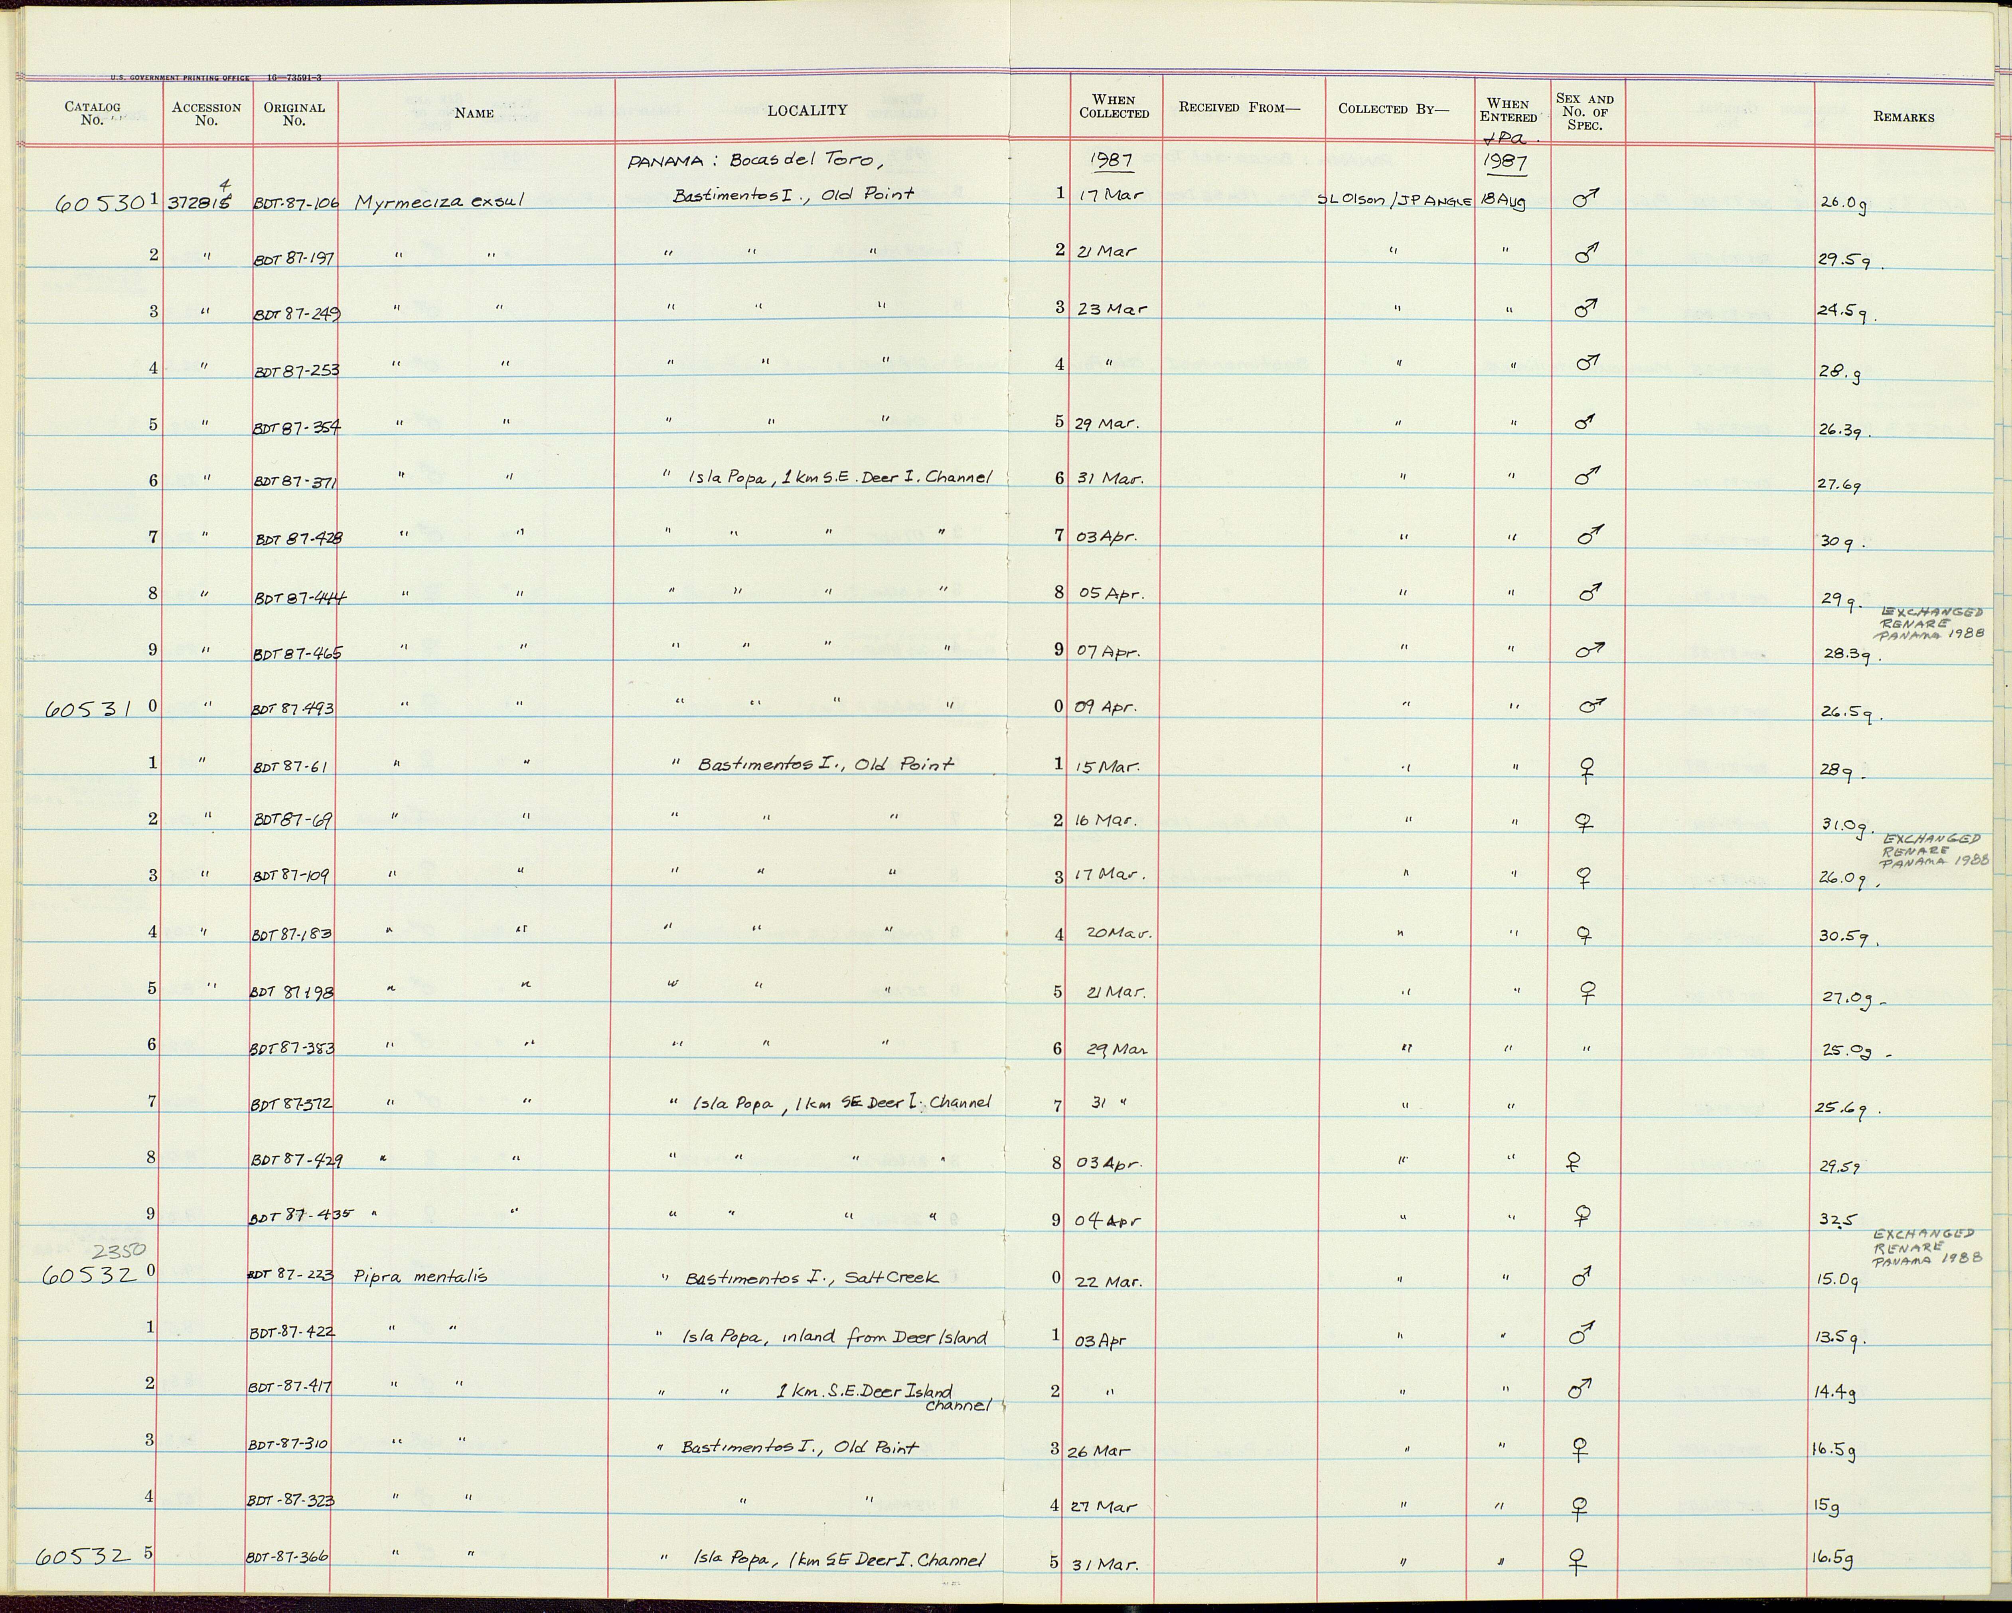This screenshot has height=1613, width=2012.
Task: Click the 'Sex and No. of Spec.' header
Action: 1585,112
